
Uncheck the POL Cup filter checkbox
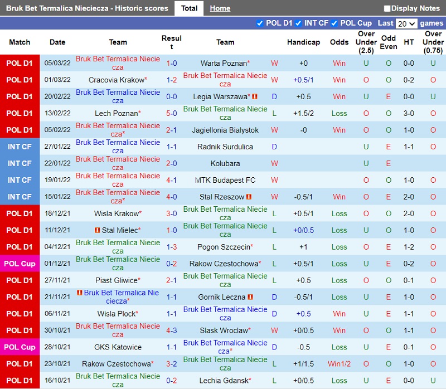334,23
